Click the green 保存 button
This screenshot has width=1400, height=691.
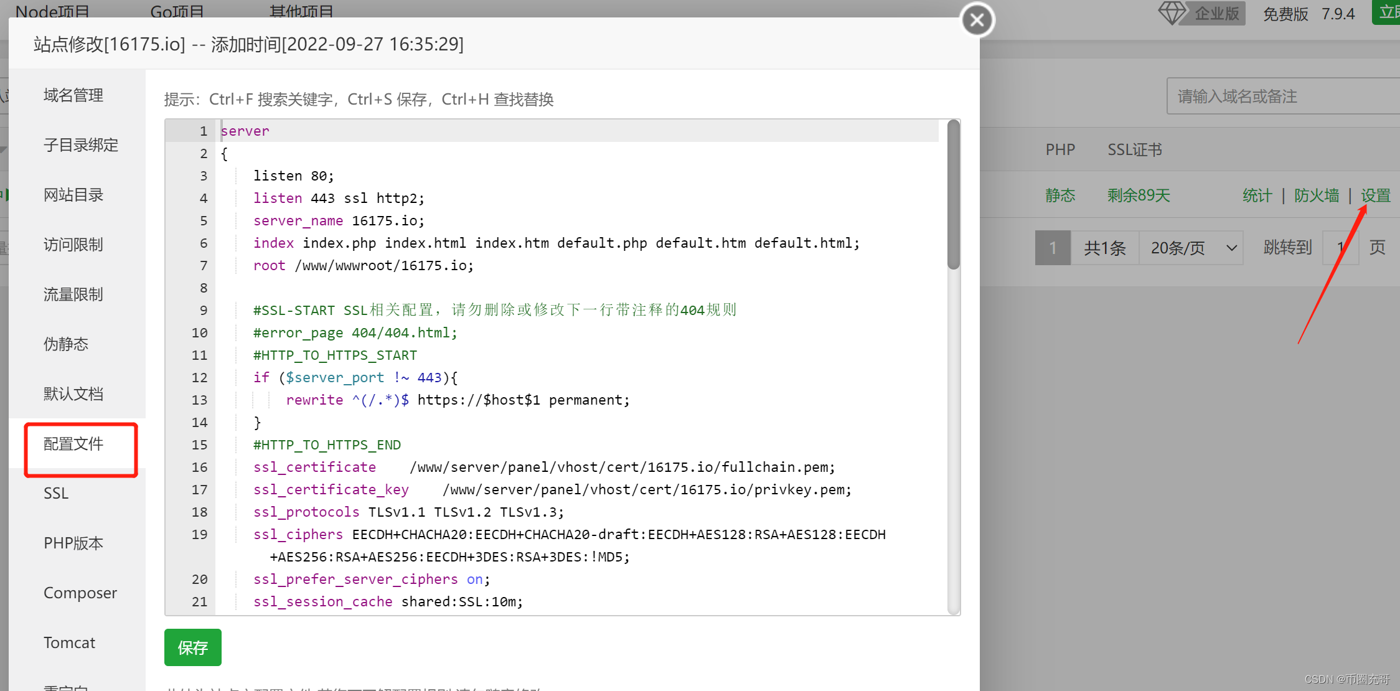tap(192, 647)
